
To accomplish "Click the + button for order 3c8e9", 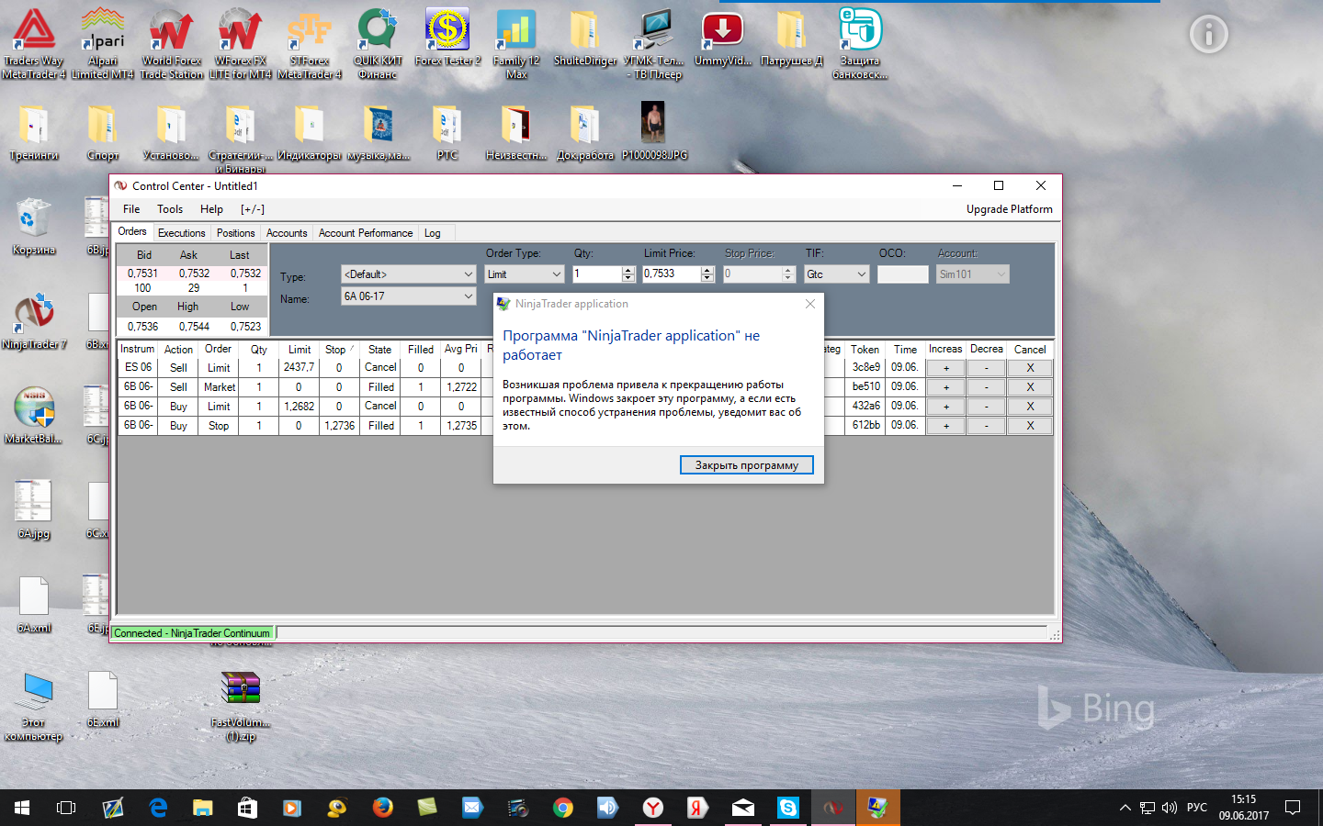I will [x=945, y=368].
